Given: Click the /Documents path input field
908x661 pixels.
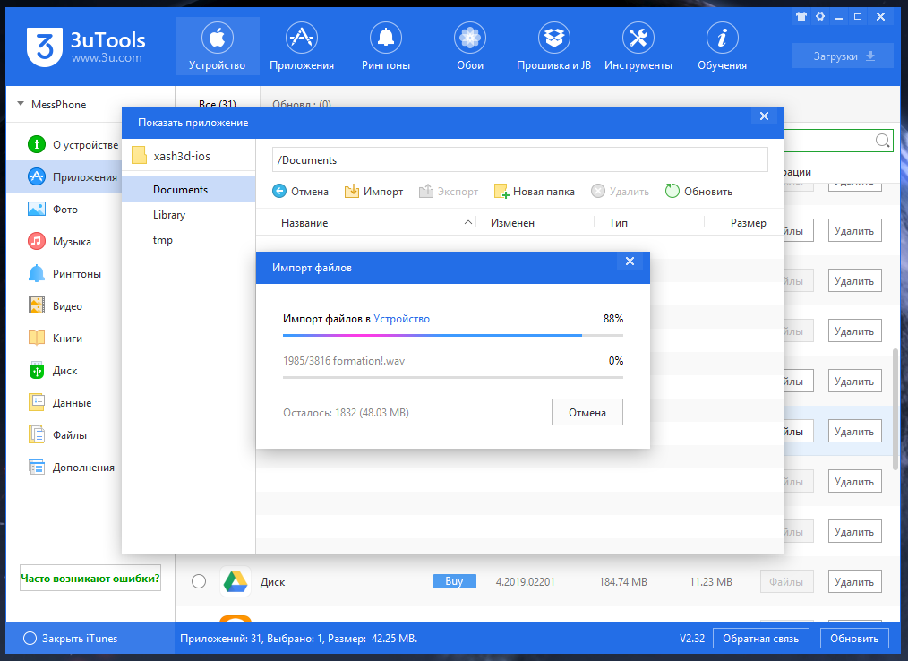Looking at the screenshot, I should click(x=519, y=160).
